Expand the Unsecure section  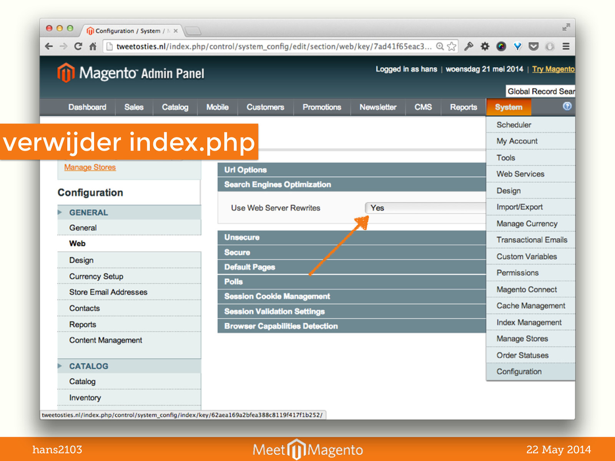352,237
